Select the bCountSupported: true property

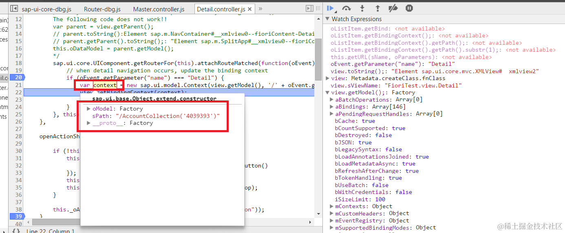(370, 128)
